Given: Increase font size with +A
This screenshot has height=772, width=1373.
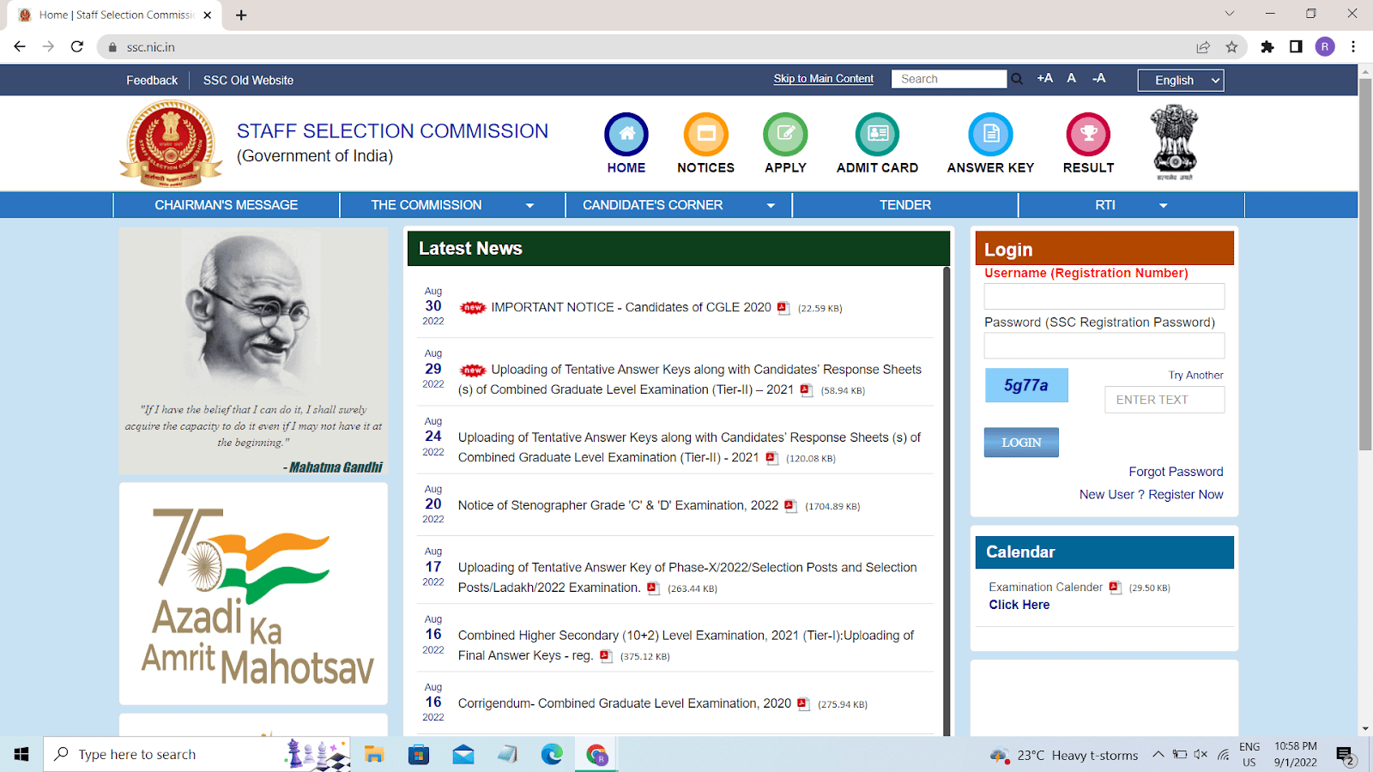Looking at the screenshot, I should [x=1044, y=78].
